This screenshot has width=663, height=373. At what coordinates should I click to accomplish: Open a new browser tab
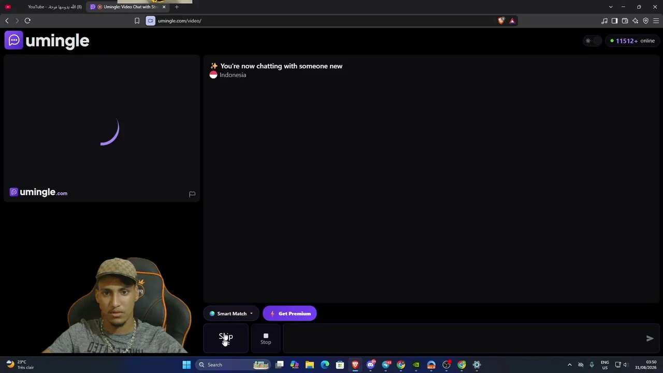click(x=177, y=7)
